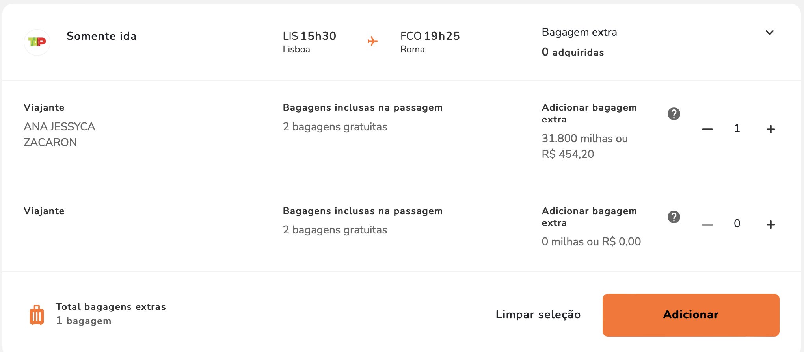804x352 pixels.
Task: Click the orange airplane route icon
Action: click(x=372, y=41)
